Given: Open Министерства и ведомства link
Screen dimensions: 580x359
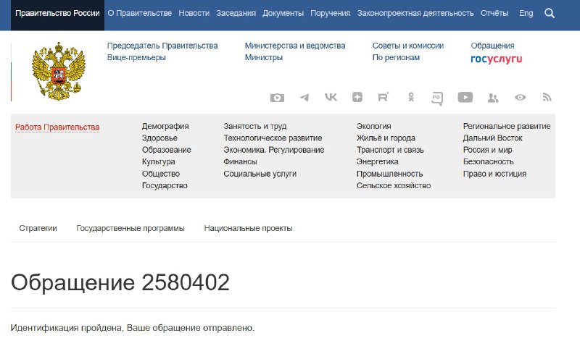Looking at the screenshot, I should tap(295, 46).
